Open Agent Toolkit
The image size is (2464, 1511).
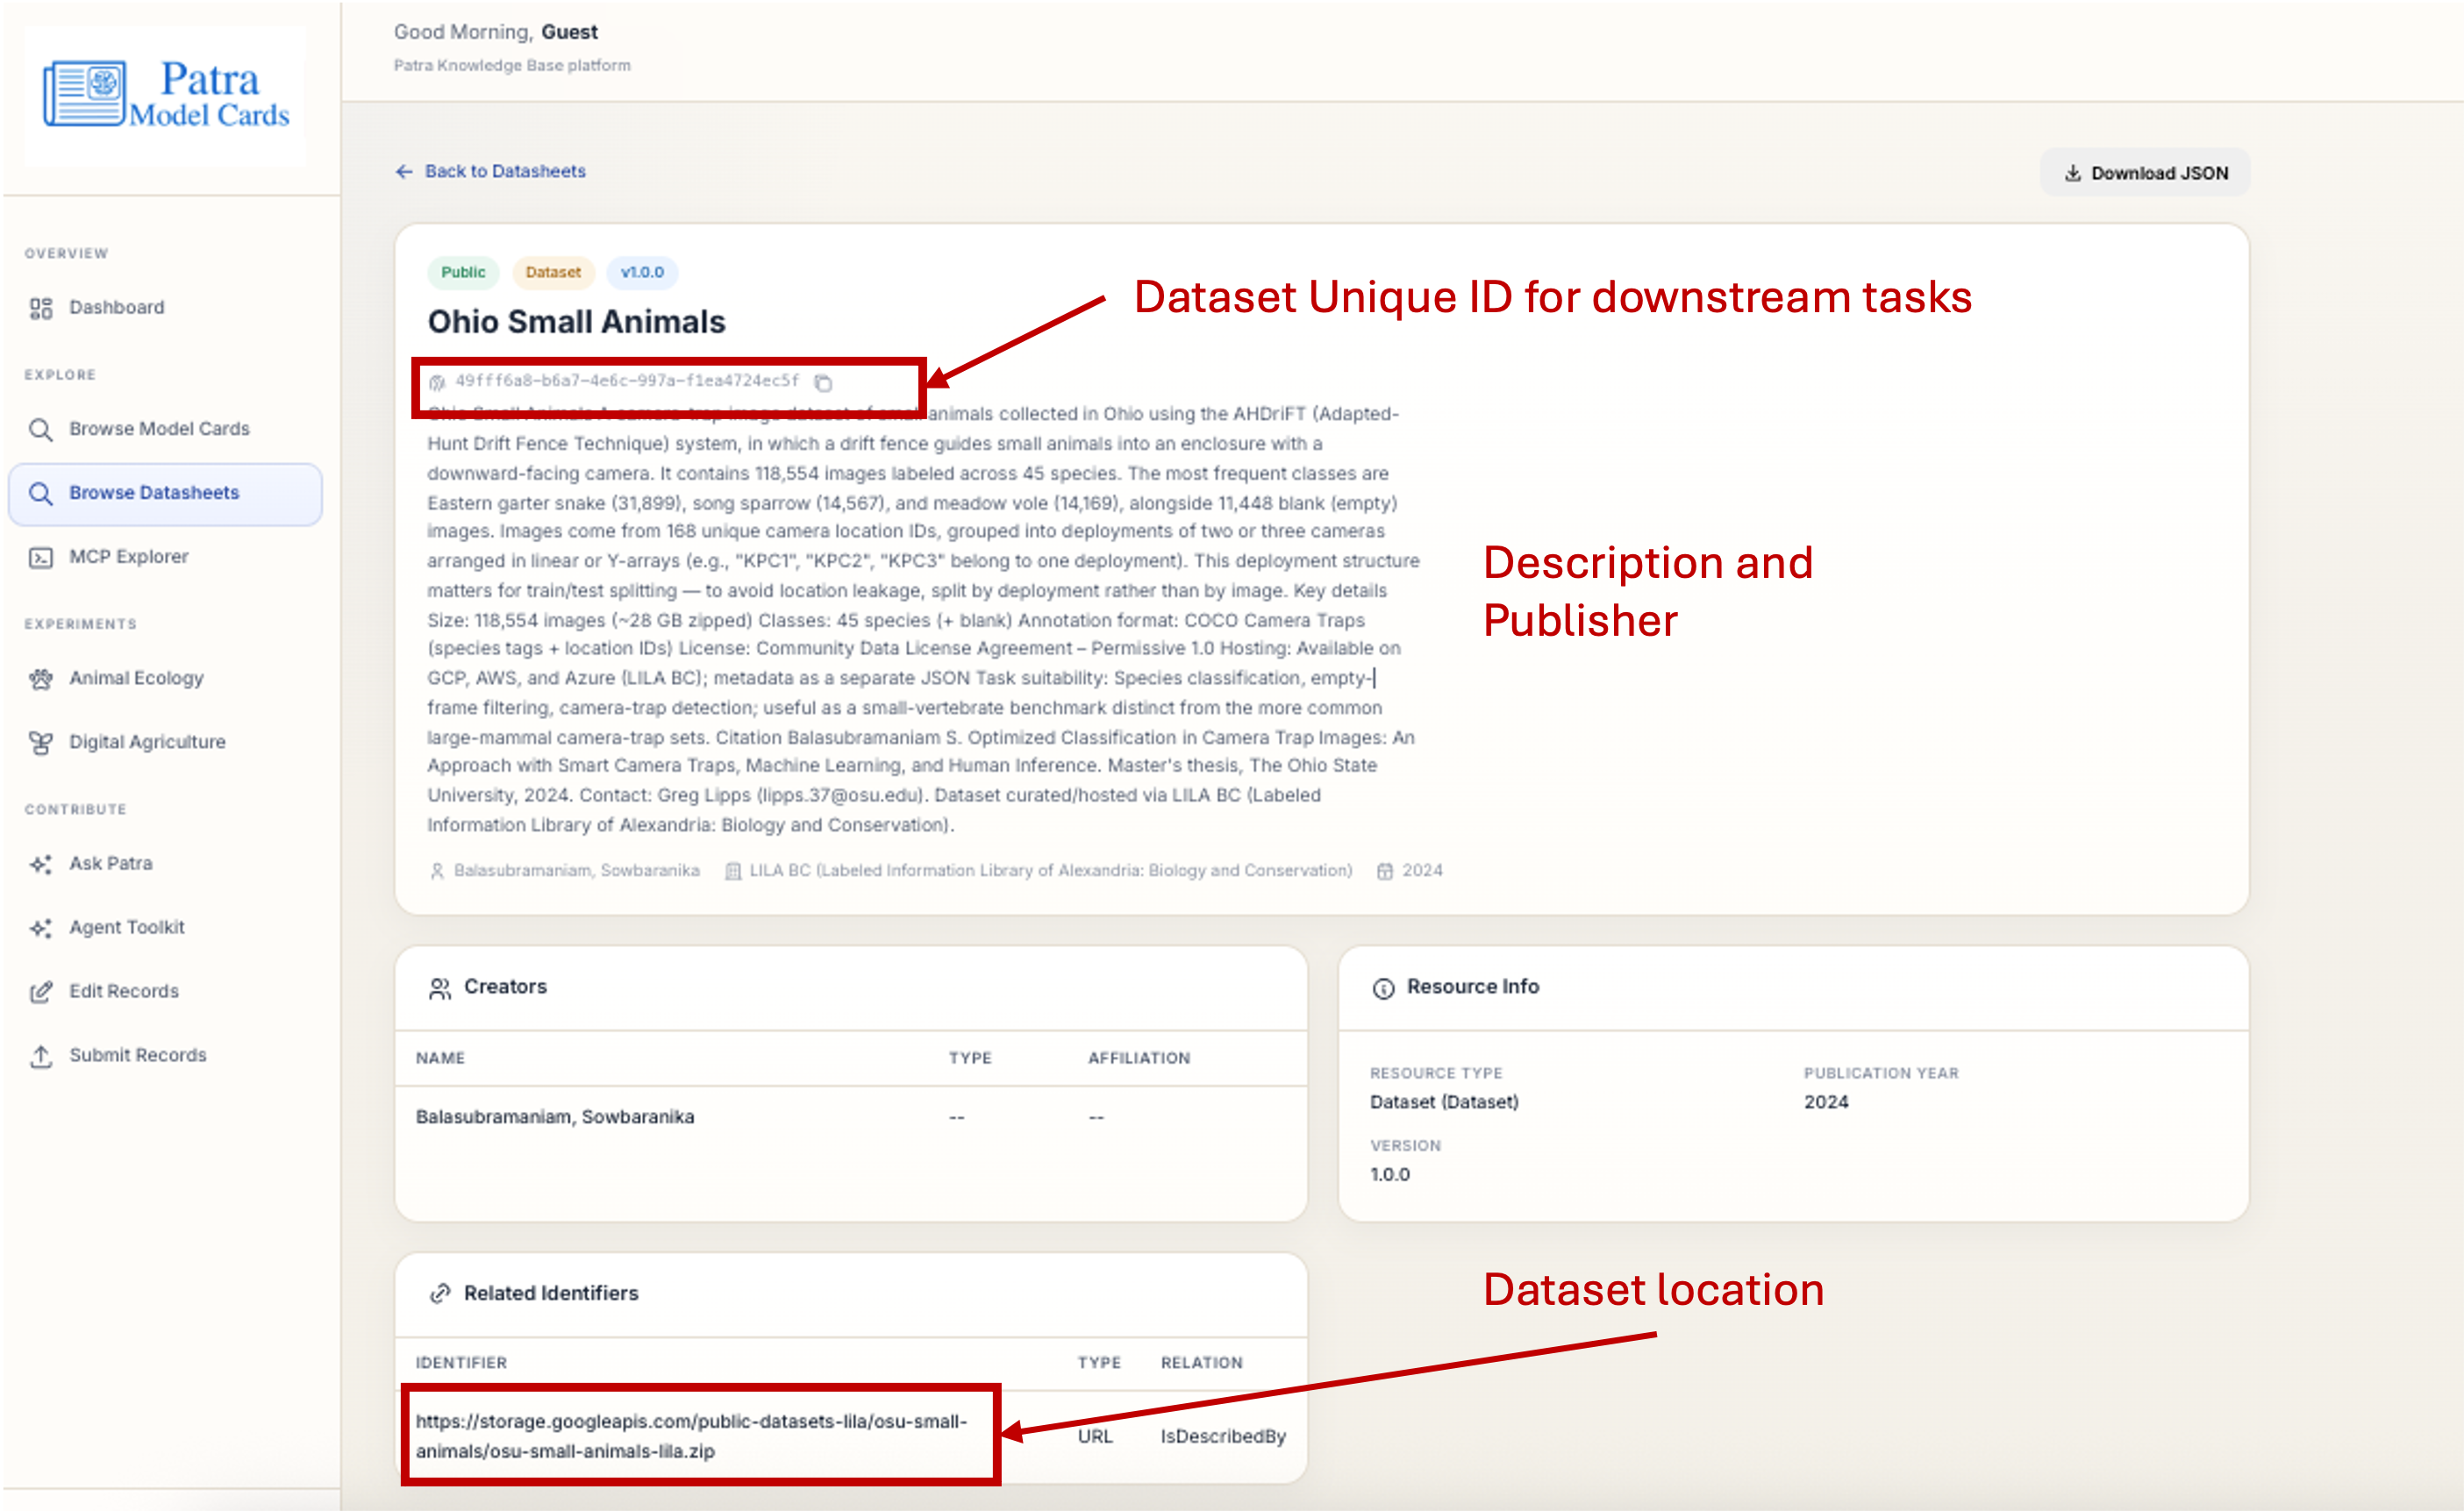pos(165,928)
